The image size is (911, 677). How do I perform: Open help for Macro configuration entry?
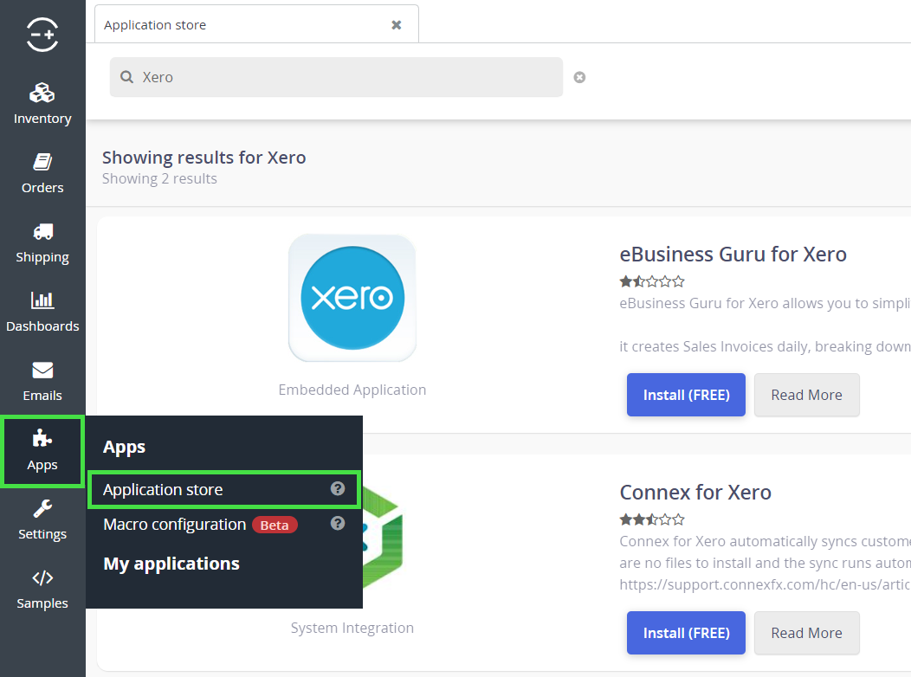338,524
